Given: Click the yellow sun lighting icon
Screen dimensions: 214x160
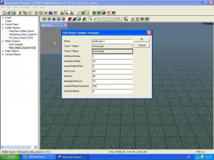Looking at the screenshot, I should pyautogui.click(x=36, y=13).
